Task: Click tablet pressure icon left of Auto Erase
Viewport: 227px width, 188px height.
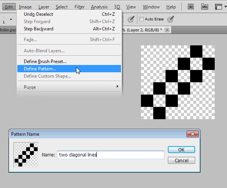Action: (131, 19)
